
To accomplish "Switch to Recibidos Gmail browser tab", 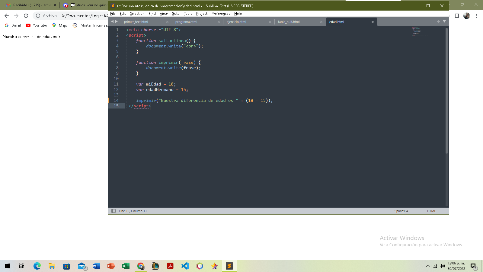I will 29,5.
